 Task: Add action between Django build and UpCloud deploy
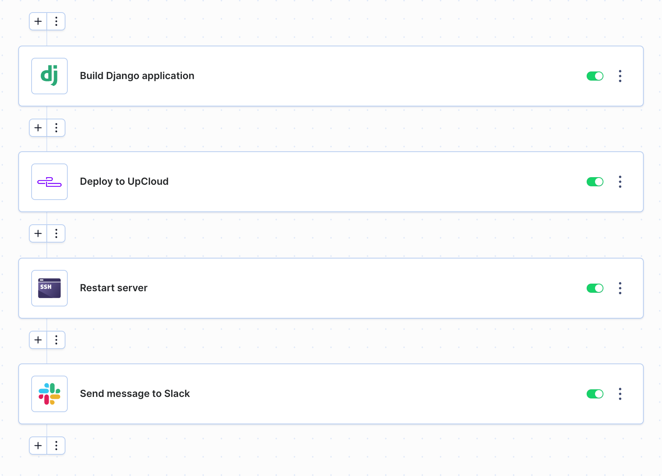click(38, 128)
